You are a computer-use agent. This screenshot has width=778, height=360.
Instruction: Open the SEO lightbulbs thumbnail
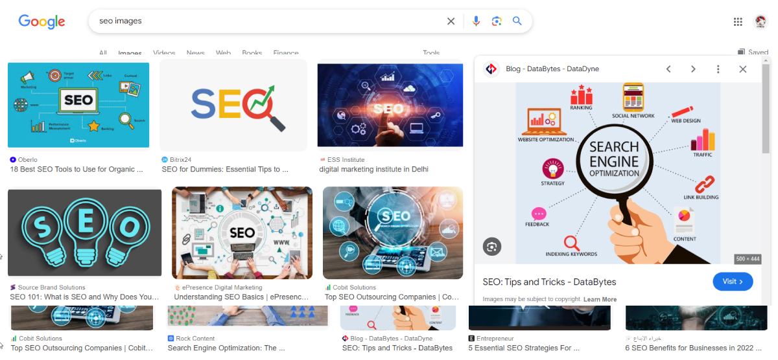pos(85,233)
